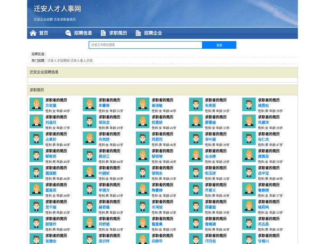Click the 迁安工作职位搜索 search input field
The width and height of the screenshot is (325, 244).
[145, 45]
